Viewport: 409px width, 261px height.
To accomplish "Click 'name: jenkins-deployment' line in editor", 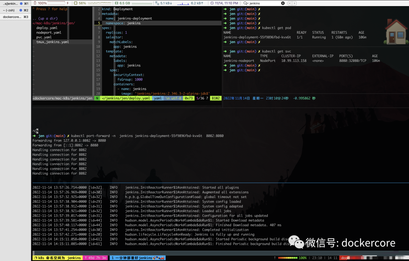I will tap(129, 18).
